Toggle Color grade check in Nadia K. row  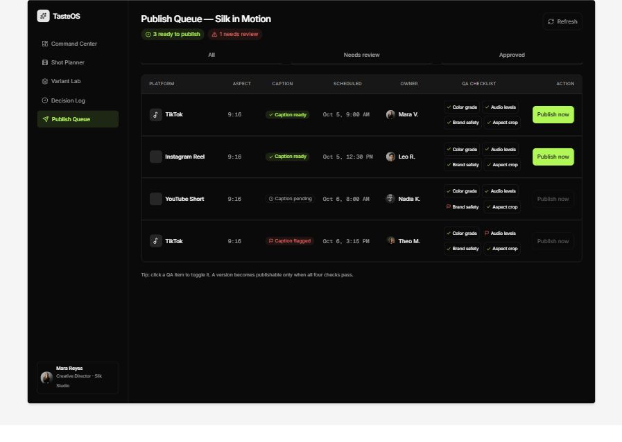[x=462, y=191]
